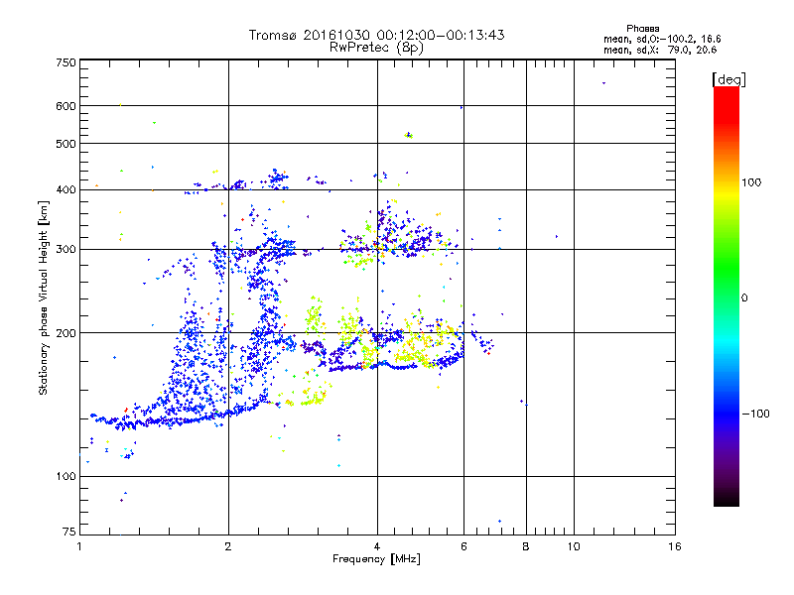The image size is (794, 595).
Task: Click the x-axis tick label '4'
Action: [x=377, y=546]
